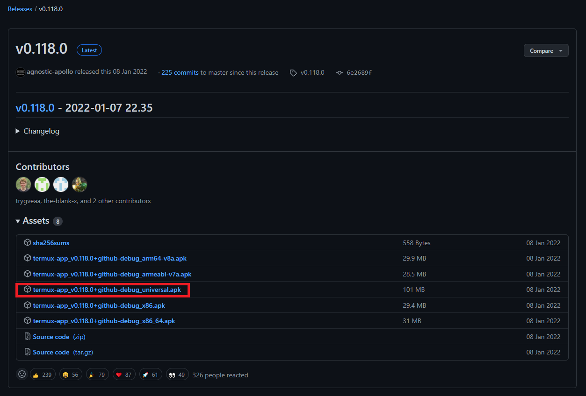Click the 6e2689f commit hash

click(359, 72)
